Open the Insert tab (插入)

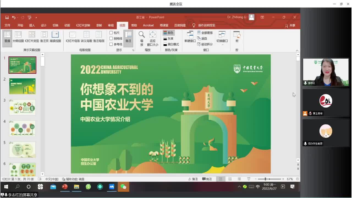[32, 25]
